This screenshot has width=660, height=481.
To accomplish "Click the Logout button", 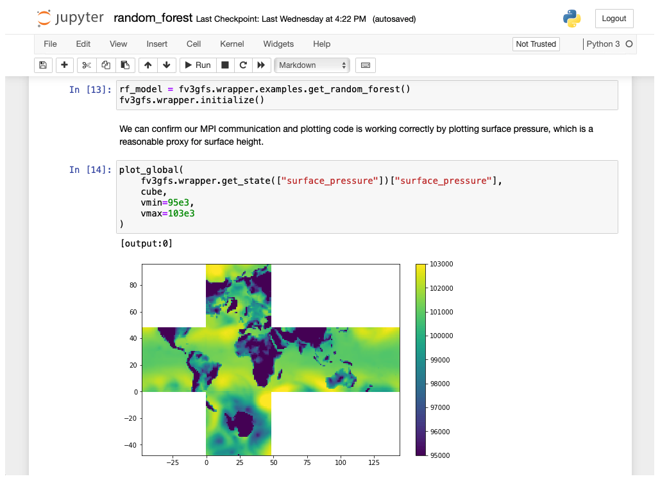I will [614, 19].
